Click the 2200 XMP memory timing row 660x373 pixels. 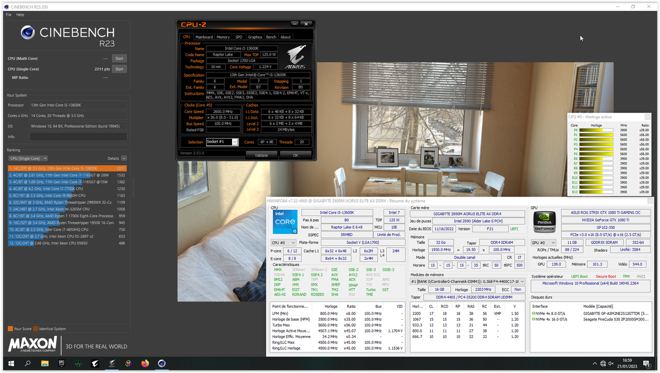pyautogui.click(x=467, y=313)
